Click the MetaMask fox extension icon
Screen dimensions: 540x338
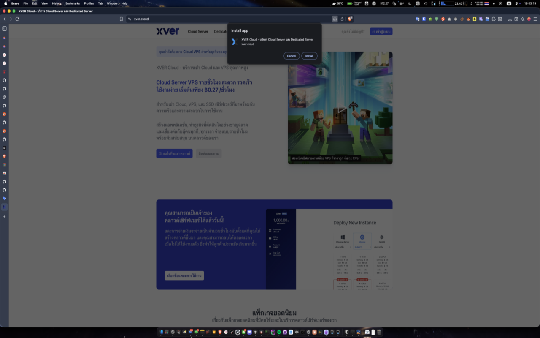[468, 19]
